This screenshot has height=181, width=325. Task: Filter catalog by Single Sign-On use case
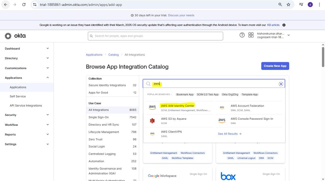[x=99, y=117]
